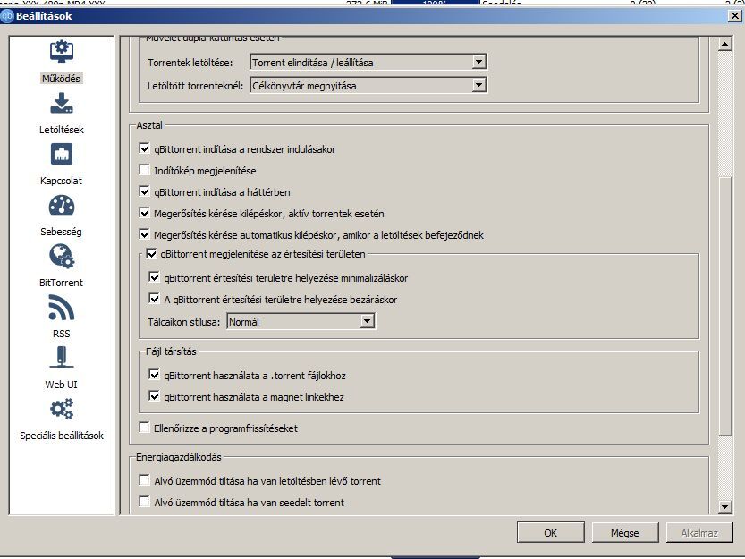Click the Tálcaikon stílusa label
Screen dimensions: 745x559
tap(184, 322)
